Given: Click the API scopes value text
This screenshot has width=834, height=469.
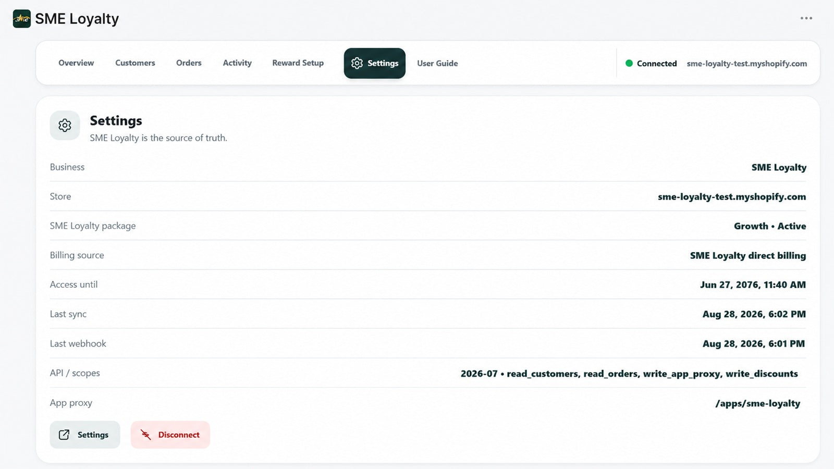Looking at the screenshot, I should click(629, 374).
